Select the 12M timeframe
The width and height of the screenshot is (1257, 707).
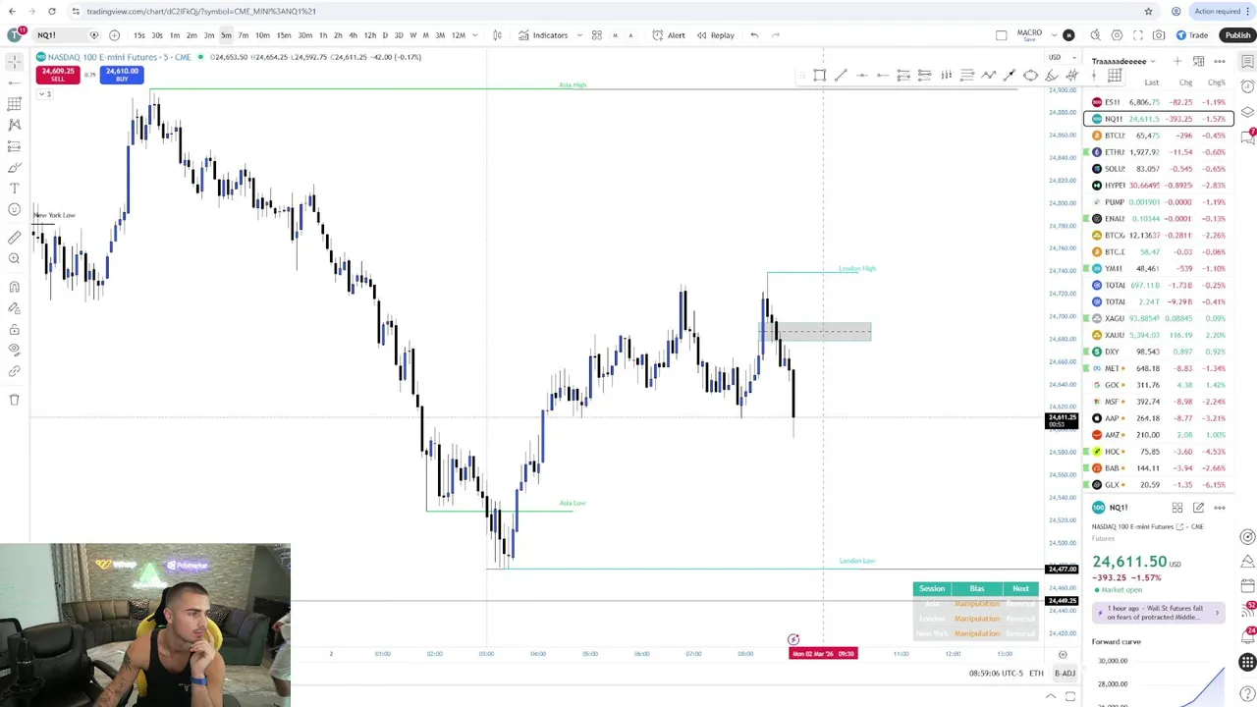pyautogui.click(x=459, y=35)
